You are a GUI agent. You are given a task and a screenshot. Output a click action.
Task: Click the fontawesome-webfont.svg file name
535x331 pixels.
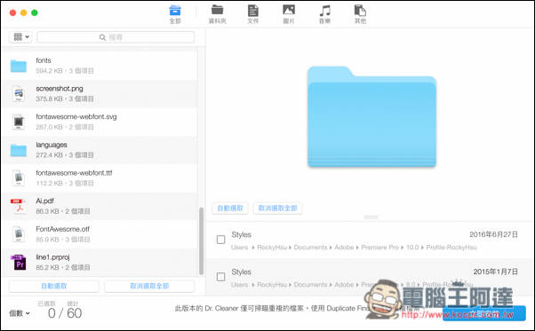coord(76,116)
